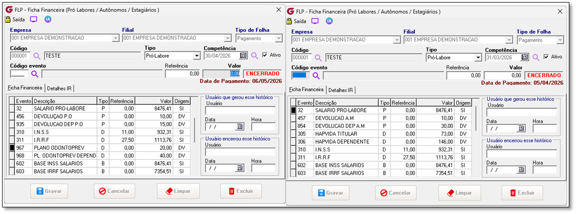Open Competência calendar icon for 30/04/2026
Image resolution: width=576 pixels, height=214 pixels.
(243, 55)
